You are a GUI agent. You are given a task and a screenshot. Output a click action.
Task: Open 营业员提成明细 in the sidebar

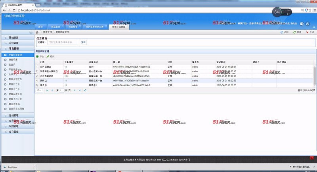click(x=16, y=109)
